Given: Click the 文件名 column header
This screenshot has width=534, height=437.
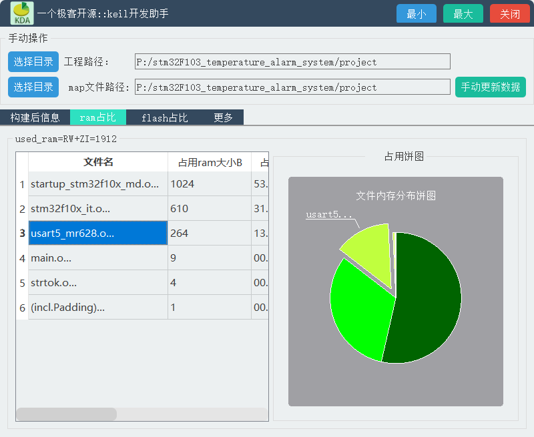Looking at the screenshot, I should click(x=97, y=162).
